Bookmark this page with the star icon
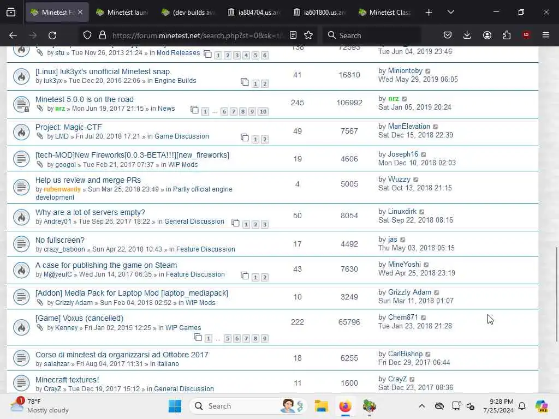Viewport: 559px width, 419px height. pos(308,35)
